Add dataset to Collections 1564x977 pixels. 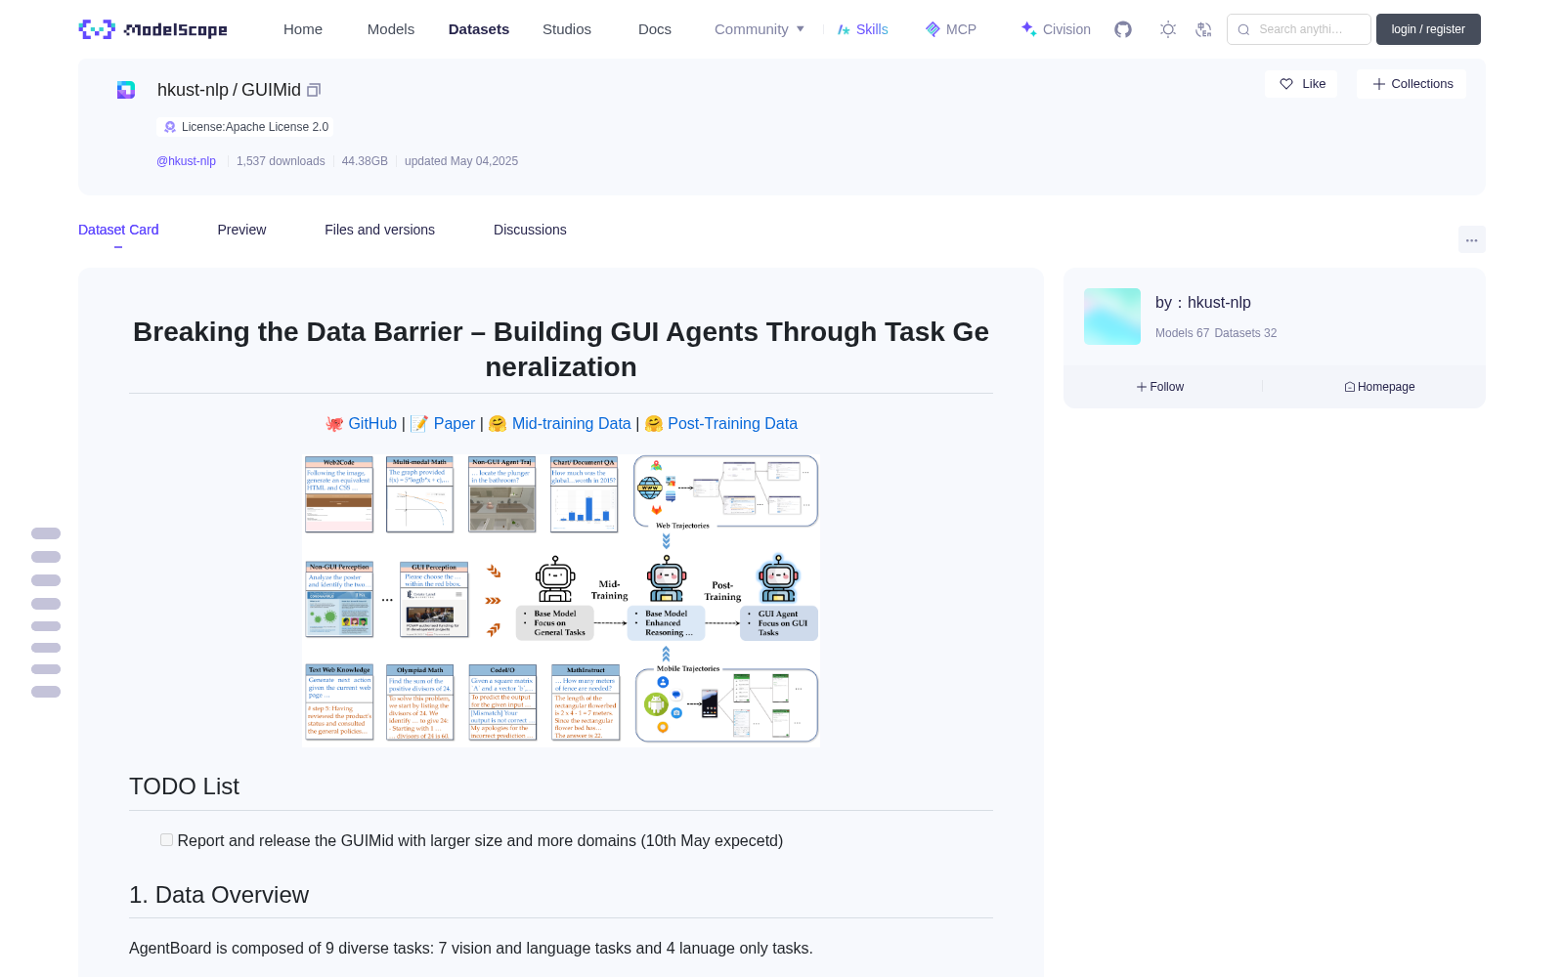point(1412,84)
